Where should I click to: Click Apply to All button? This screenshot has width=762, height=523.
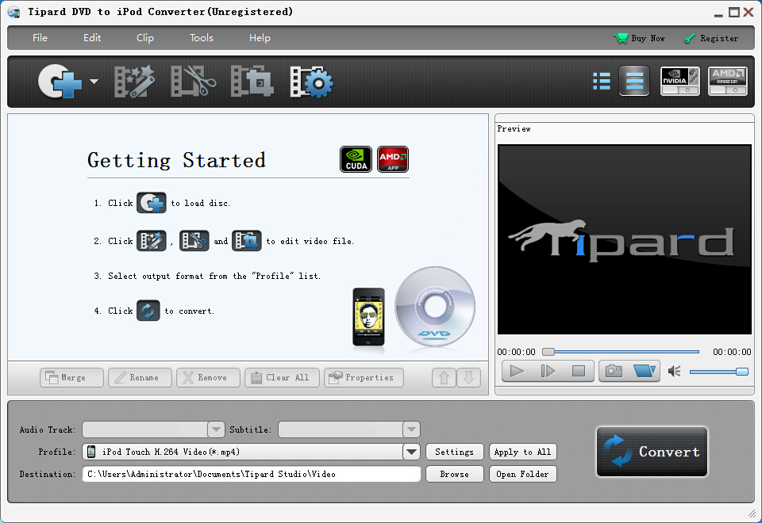tap(522, 452)
